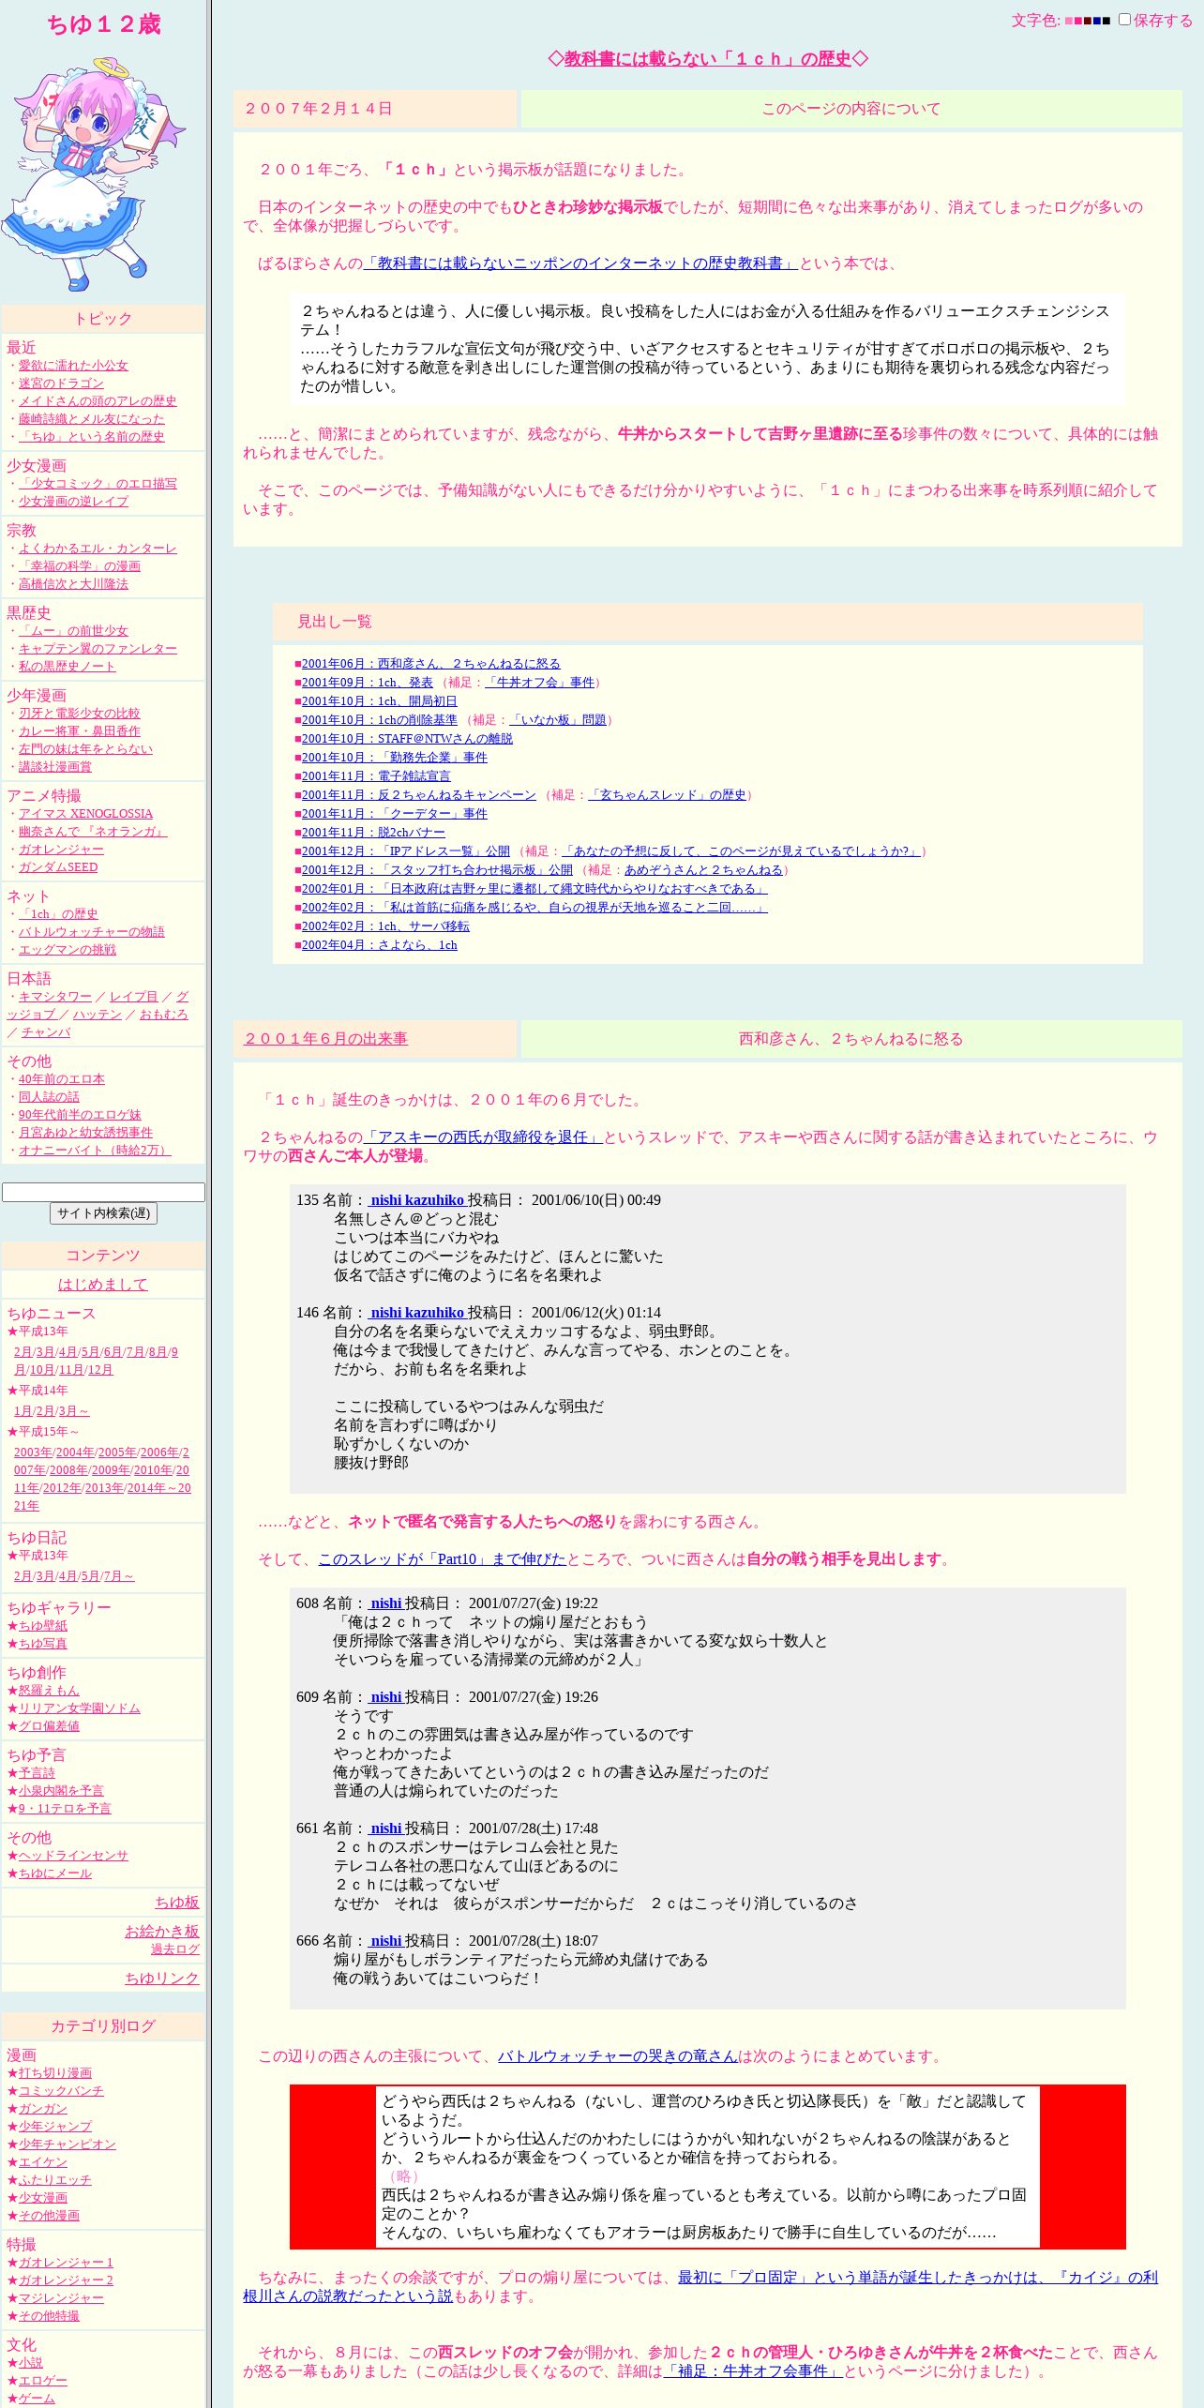This screenshot has width=1204, height=2408.
Task: Open the 迷宮のドラゴン topic link
Action: [x=61, y=384]
